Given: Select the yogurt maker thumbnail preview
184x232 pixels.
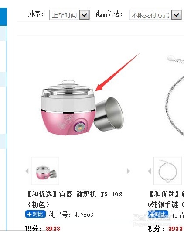Looking at the screenshot, I should click(x=45, y=171).
